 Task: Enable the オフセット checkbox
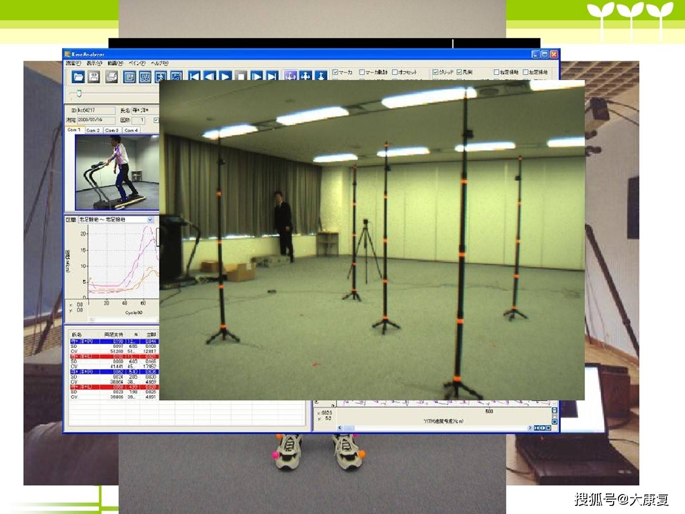tap(395, 72)
